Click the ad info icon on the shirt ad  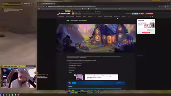pos(75,75)
